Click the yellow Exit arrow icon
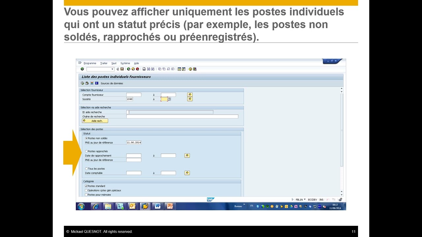Screen dimensions: 422x237 [133, 69]
